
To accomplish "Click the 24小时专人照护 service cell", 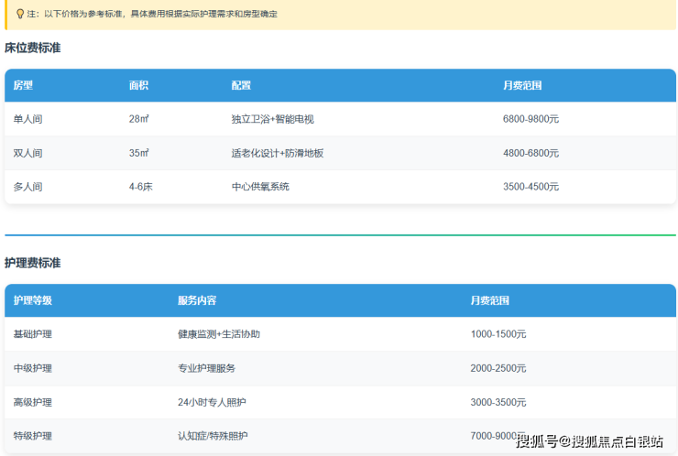I will click(212, 402).
